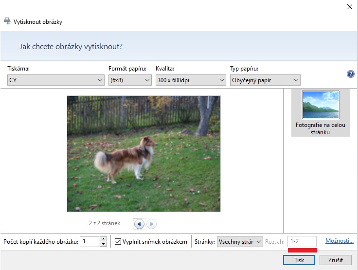Expand the Formát papíru dropdown
The width and height of the screenshot is (358, 270).
pos(129,80)
